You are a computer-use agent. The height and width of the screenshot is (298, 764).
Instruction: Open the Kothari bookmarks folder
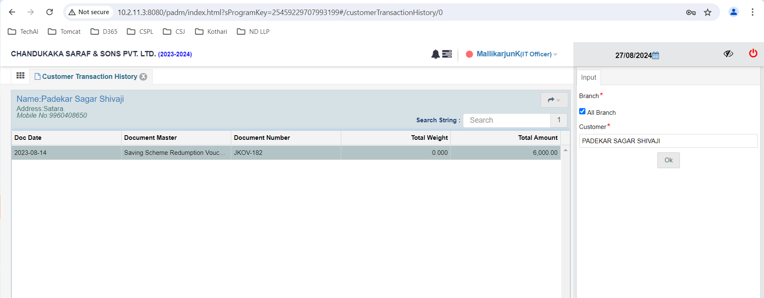(x=211, y=32)
